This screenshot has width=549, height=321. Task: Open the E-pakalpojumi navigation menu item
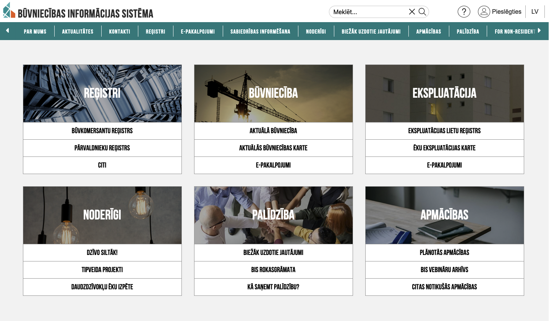[198, 31]
